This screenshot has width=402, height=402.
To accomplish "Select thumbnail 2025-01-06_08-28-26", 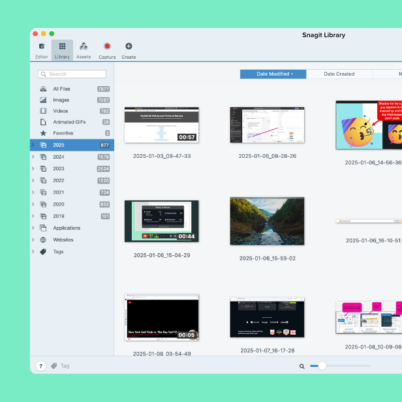I will coord(267,125).
